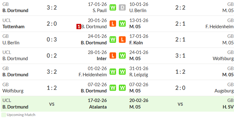Click the orange L badge for Tottenham vs Dortmund
Image resolution: width=234 pixels, height=120 pixels.
pos(113,24)
